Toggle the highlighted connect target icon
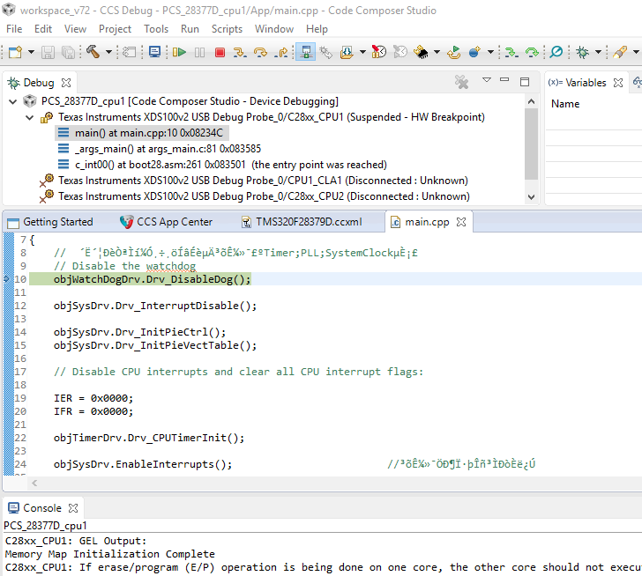Image resolution: width=642 pixels, height=576 pixels. [305, 52]
